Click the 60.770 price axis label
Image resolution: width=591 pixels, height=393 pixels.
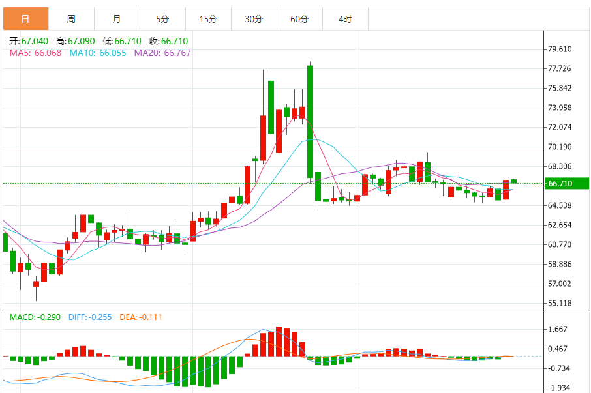560,244
